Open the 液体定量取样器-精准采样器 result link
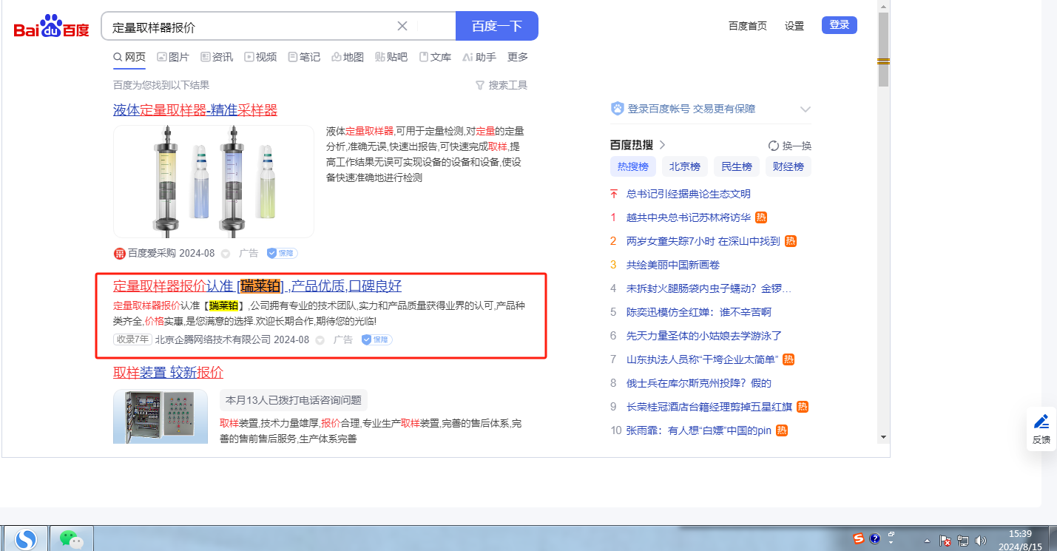 coord(195,110)
